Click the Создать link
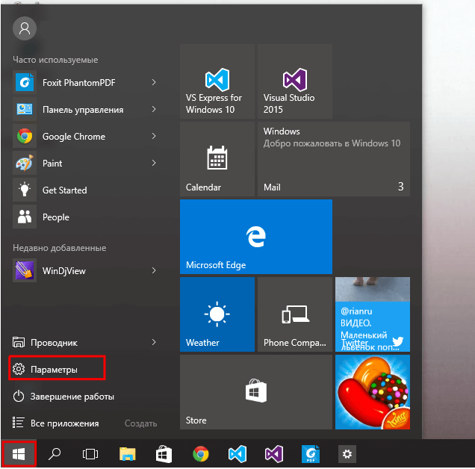 (x=140, y=423)
